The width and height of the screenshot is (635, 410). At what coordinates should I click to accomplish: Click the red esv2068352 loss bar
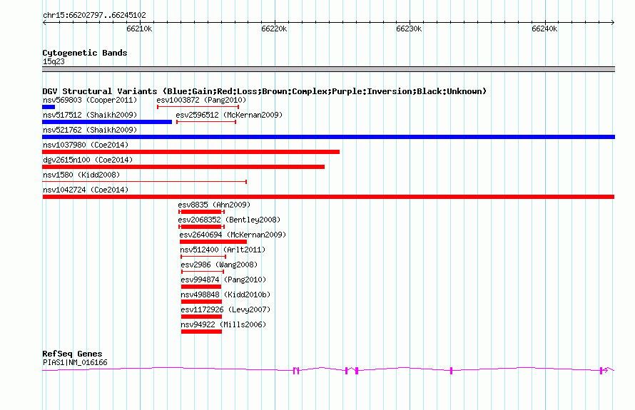[x=201, y=227]
